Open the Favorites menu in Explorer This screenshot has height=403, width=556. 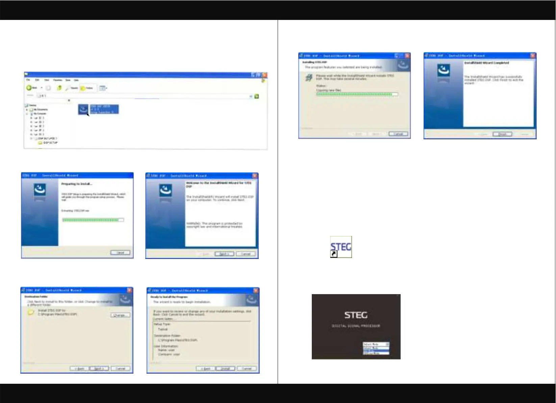(x=58, y=80)
